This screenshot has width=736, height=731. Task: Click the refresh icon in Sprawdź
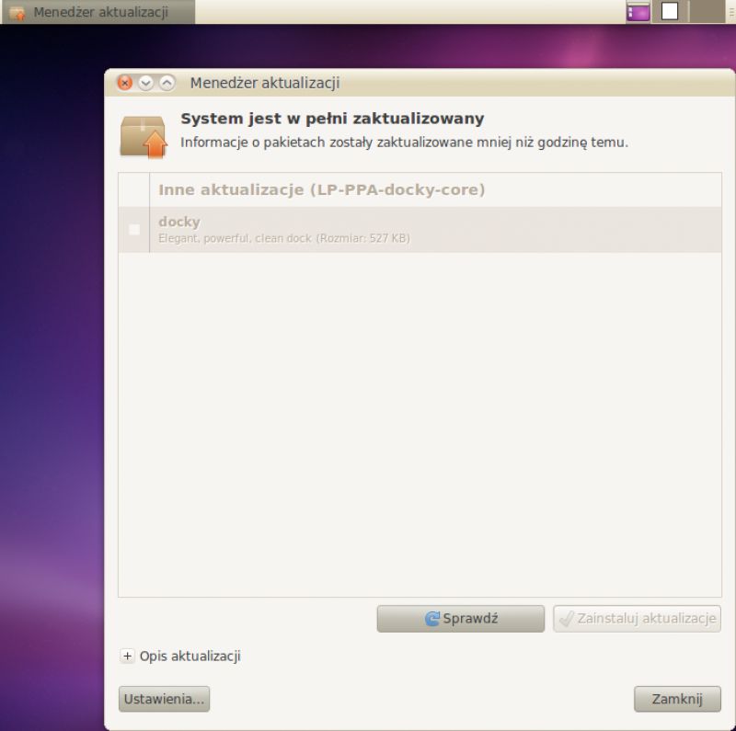[431, 619]
